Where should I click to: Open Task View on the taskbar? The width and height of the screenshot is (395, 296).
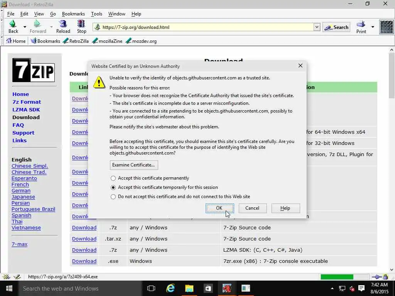click(x=151, y=288)
